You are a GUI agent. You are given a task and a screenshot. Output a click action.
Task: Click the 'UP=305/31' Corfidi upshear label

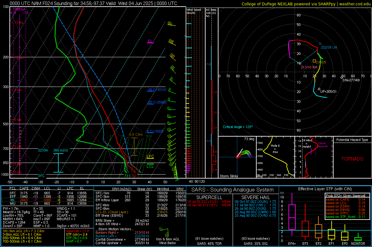point(328,91)
